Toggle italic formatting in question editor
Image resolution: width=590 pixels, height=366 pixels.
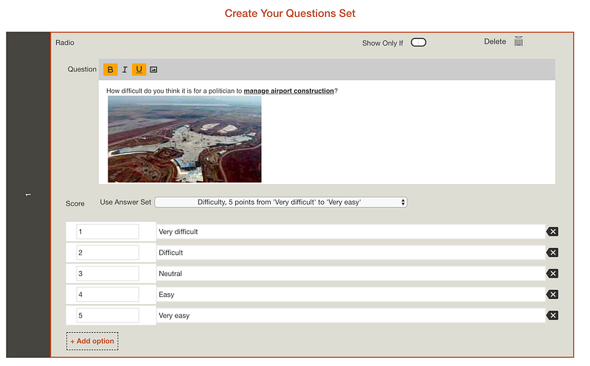point(125,70)
